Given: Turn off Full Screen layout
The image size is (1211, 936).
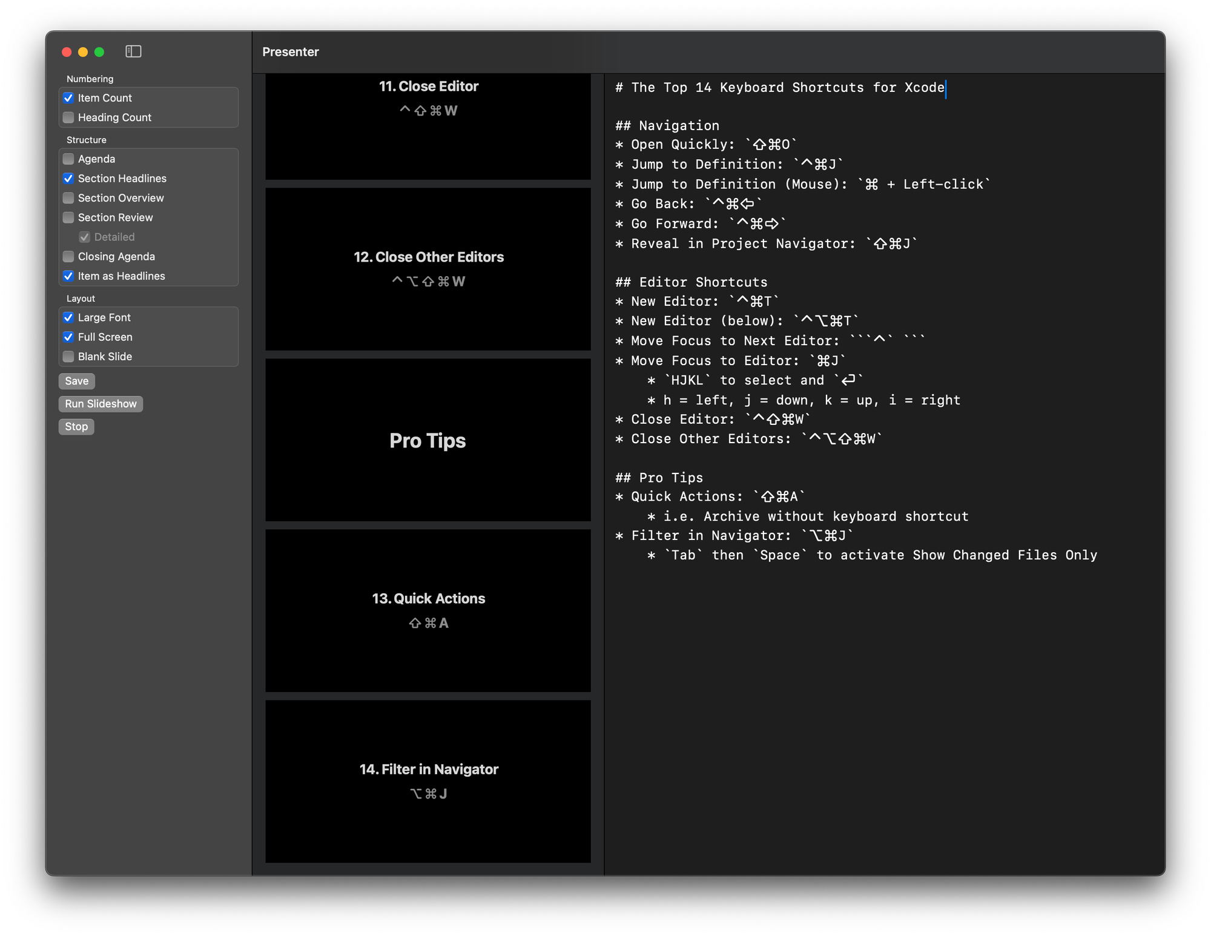Looking at the screenshot, I should (68, 337).
